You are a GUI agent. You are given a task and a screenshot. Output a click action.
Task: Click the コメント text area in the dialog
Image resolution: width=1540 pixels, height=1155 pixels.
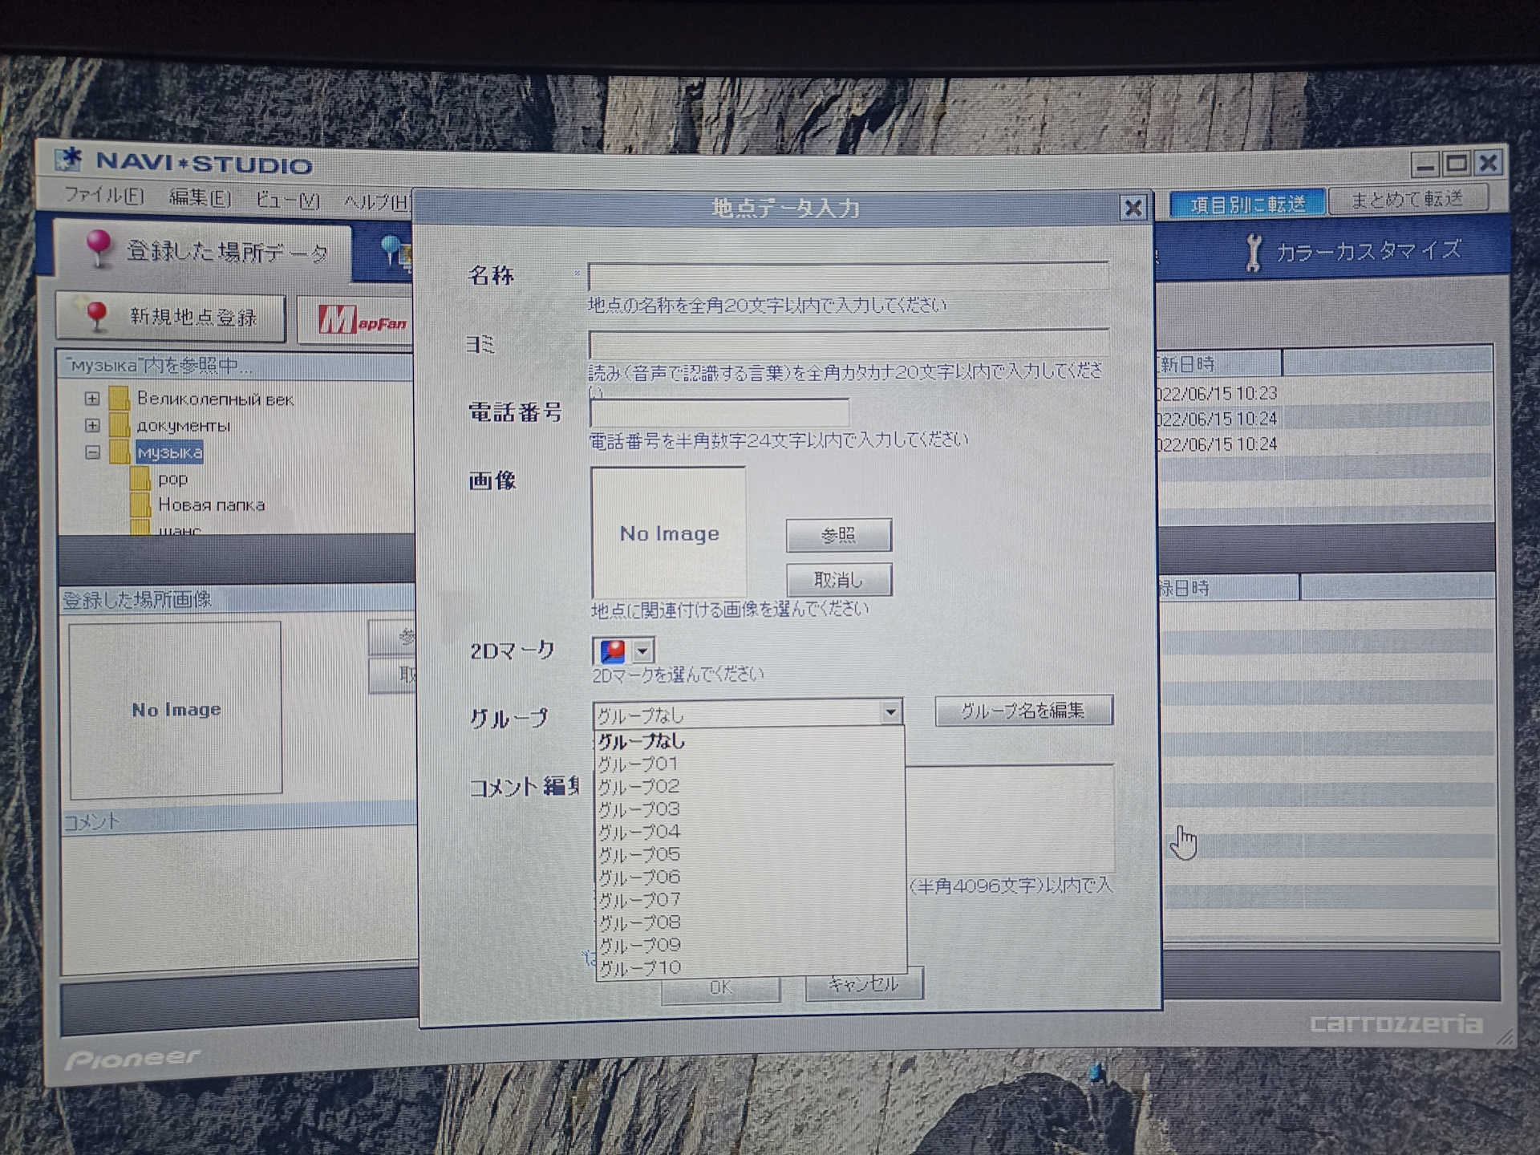(x=1009, y=818)
